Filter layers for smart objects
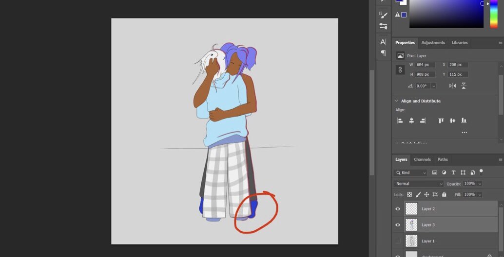Screen dimensions: 504x257 click(472, 172)
